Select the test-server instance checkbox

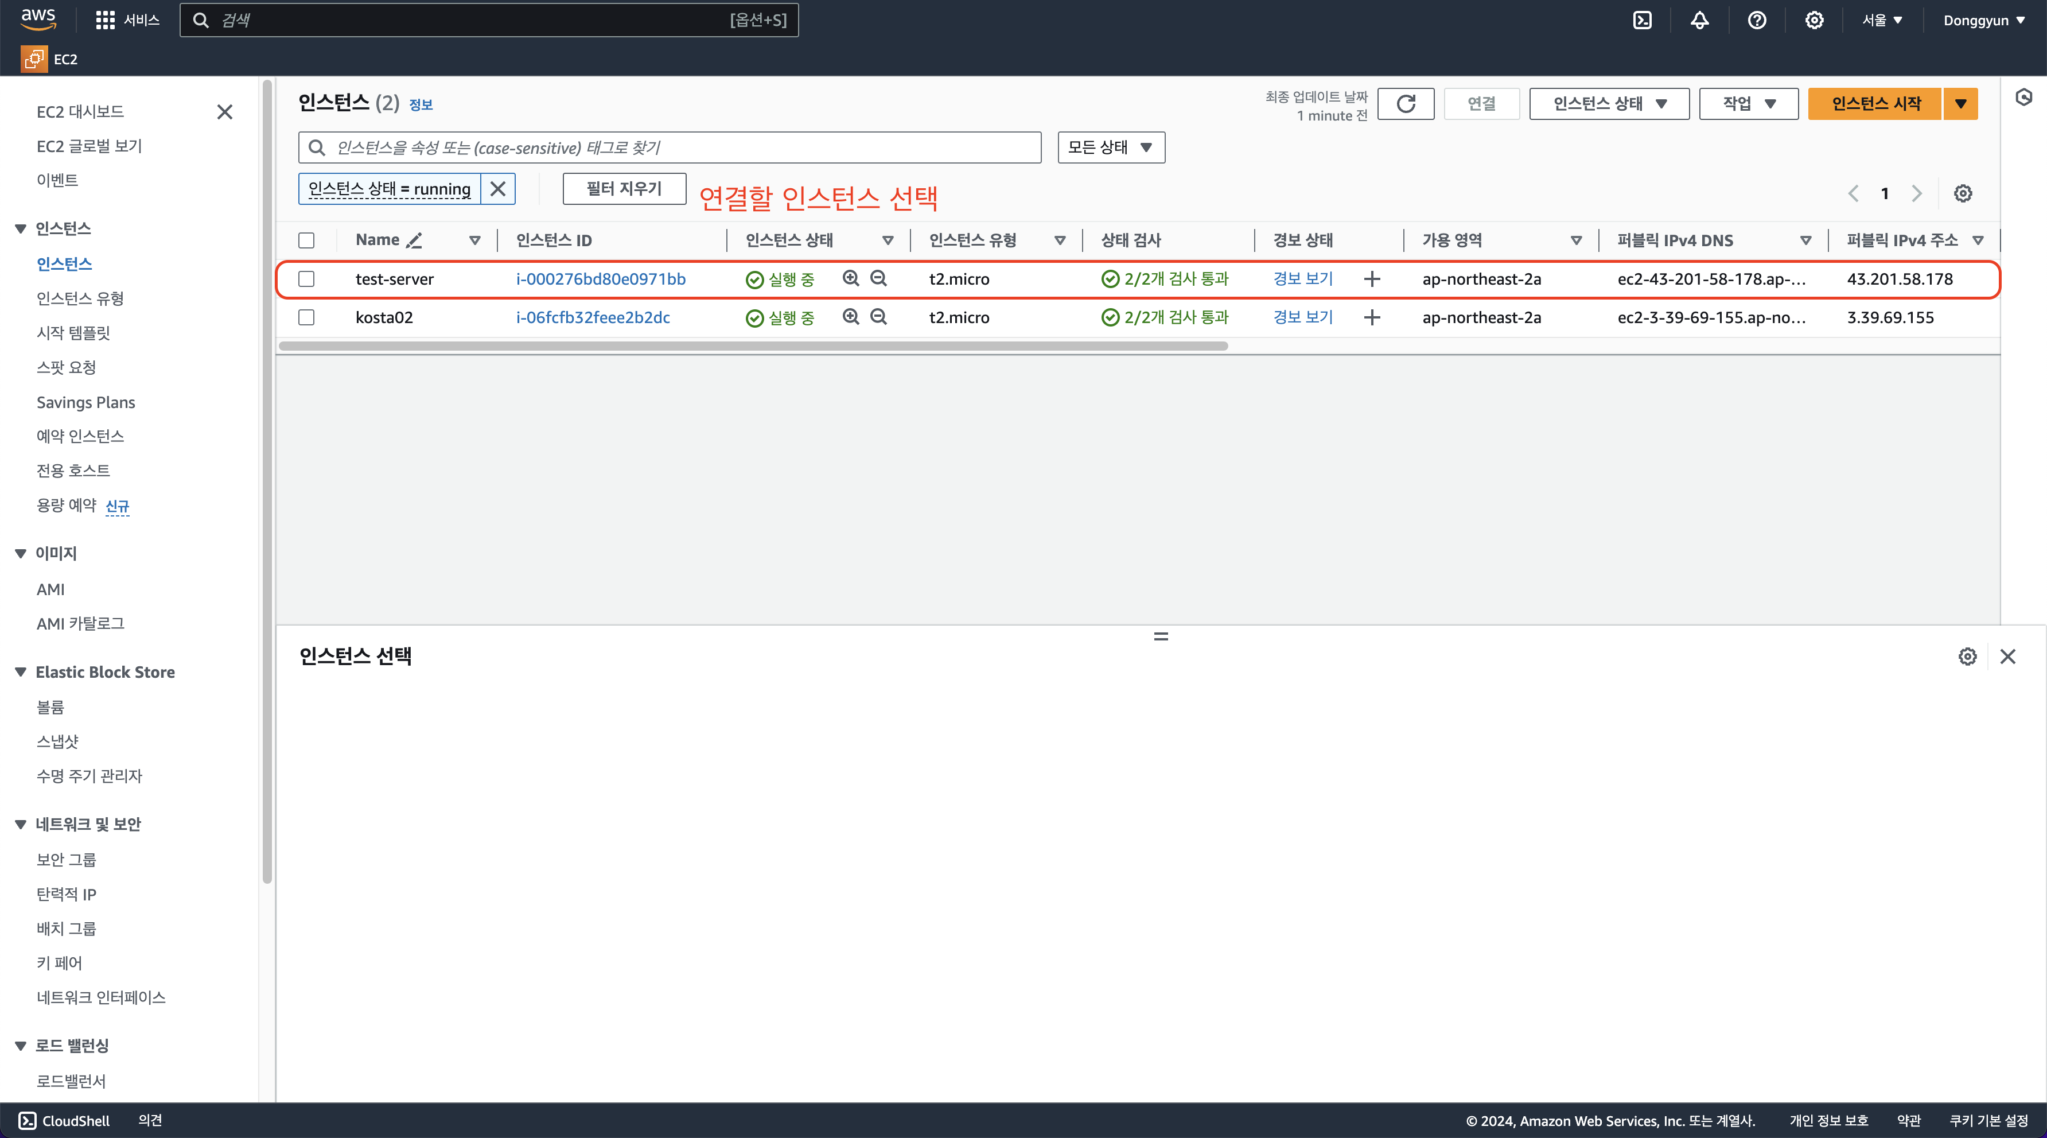click(x=307, y=279)
